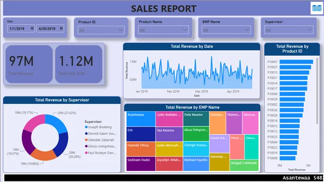Click the P10006 revenue bar
This screenshot has height=182, width=324.
click(x=292, y=94)
